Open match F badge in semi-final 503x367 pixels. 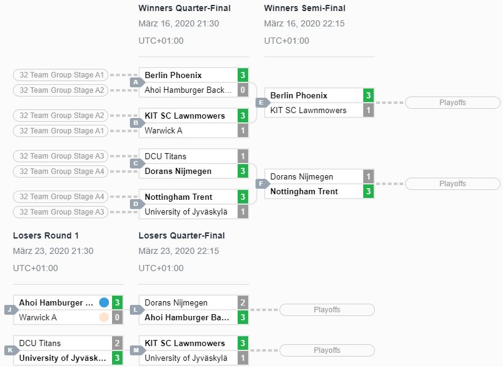click(x=262, y=184)
